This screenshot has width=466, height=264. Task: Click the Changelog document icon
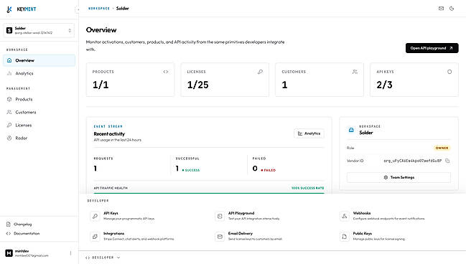[x=9, y=225]
